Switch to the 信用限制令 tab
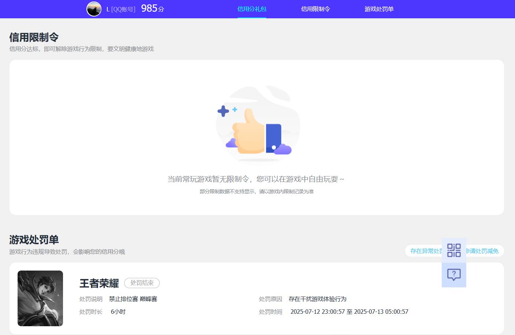 click(315, 9)
